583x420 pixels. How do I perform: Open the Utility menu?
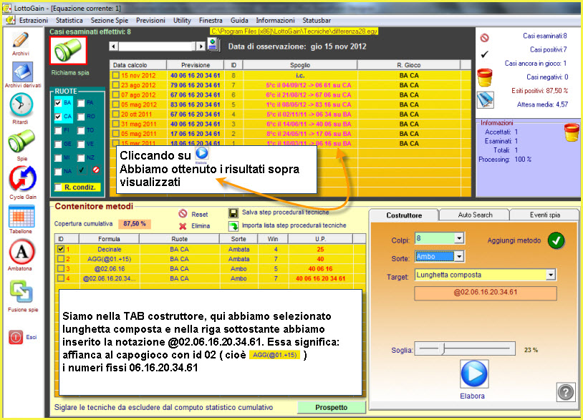tap(182, 21)
